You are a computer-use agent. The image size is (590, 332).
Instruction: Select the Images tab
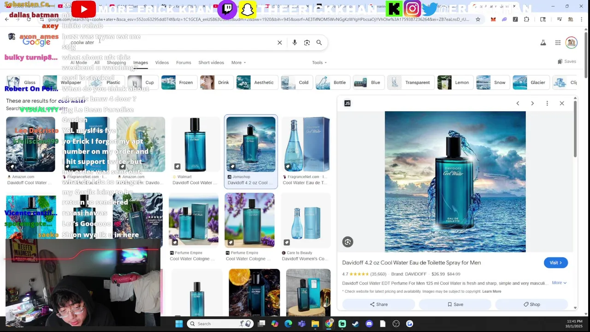click(x=141, y=63)
